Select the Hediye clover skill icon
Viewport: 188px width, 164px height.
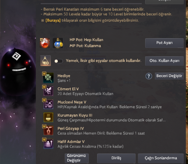[48, 78]
